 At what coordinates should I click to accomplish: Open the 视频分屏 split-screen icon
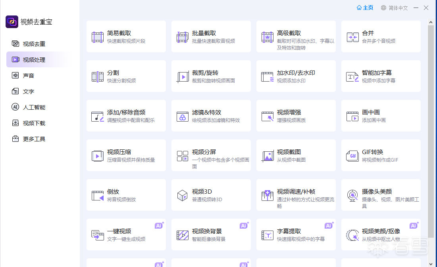(x=183, y=156)
